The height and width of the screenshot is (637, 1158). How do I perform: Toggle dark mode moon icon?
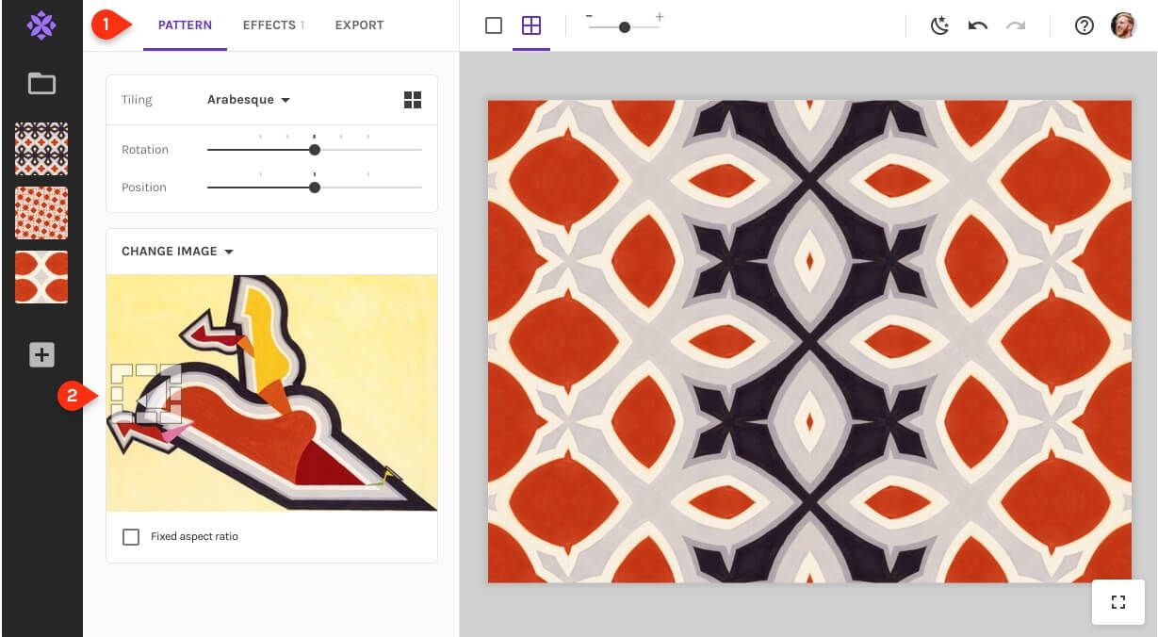[939, 25]
